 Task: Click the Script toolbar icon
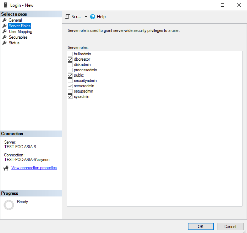click(x=67, y=17)
